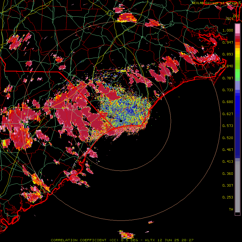Select the 0.733 scale value
The image size is (242, 242).
[228, 90]
